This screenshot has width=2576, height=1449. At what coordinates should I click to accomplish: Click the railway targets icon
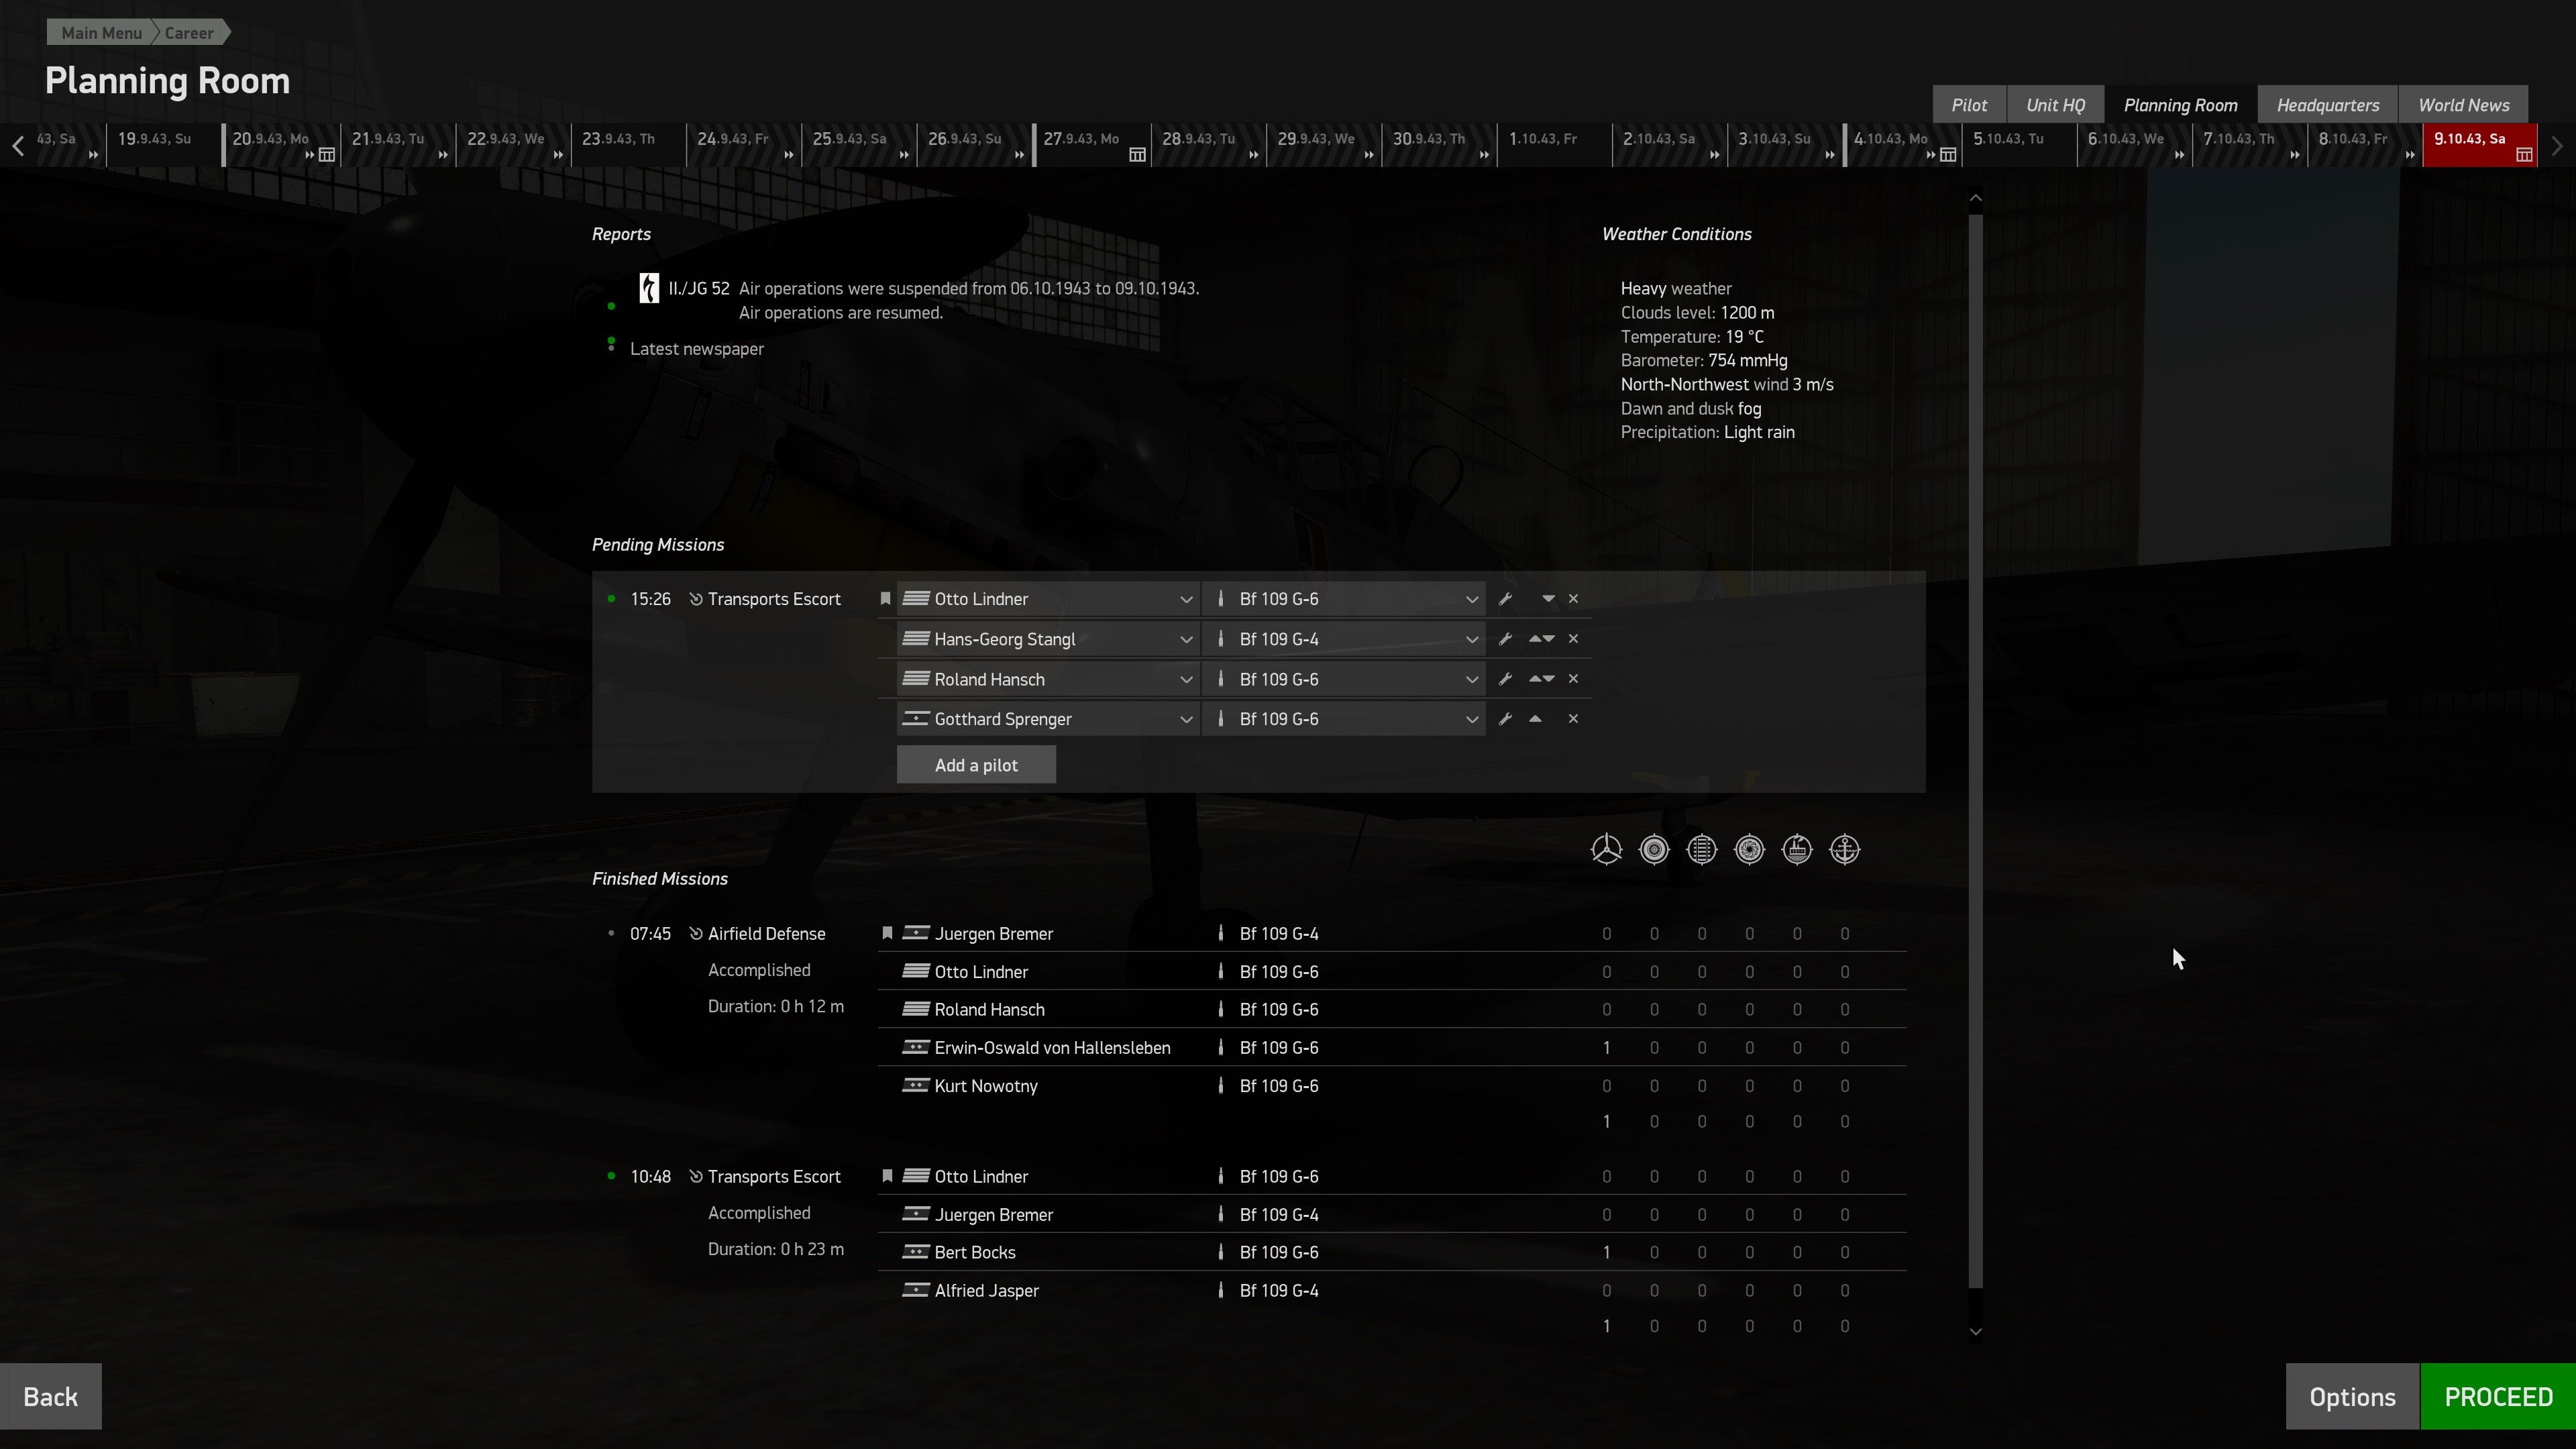pyautogui.click(x=1701, y=850)
